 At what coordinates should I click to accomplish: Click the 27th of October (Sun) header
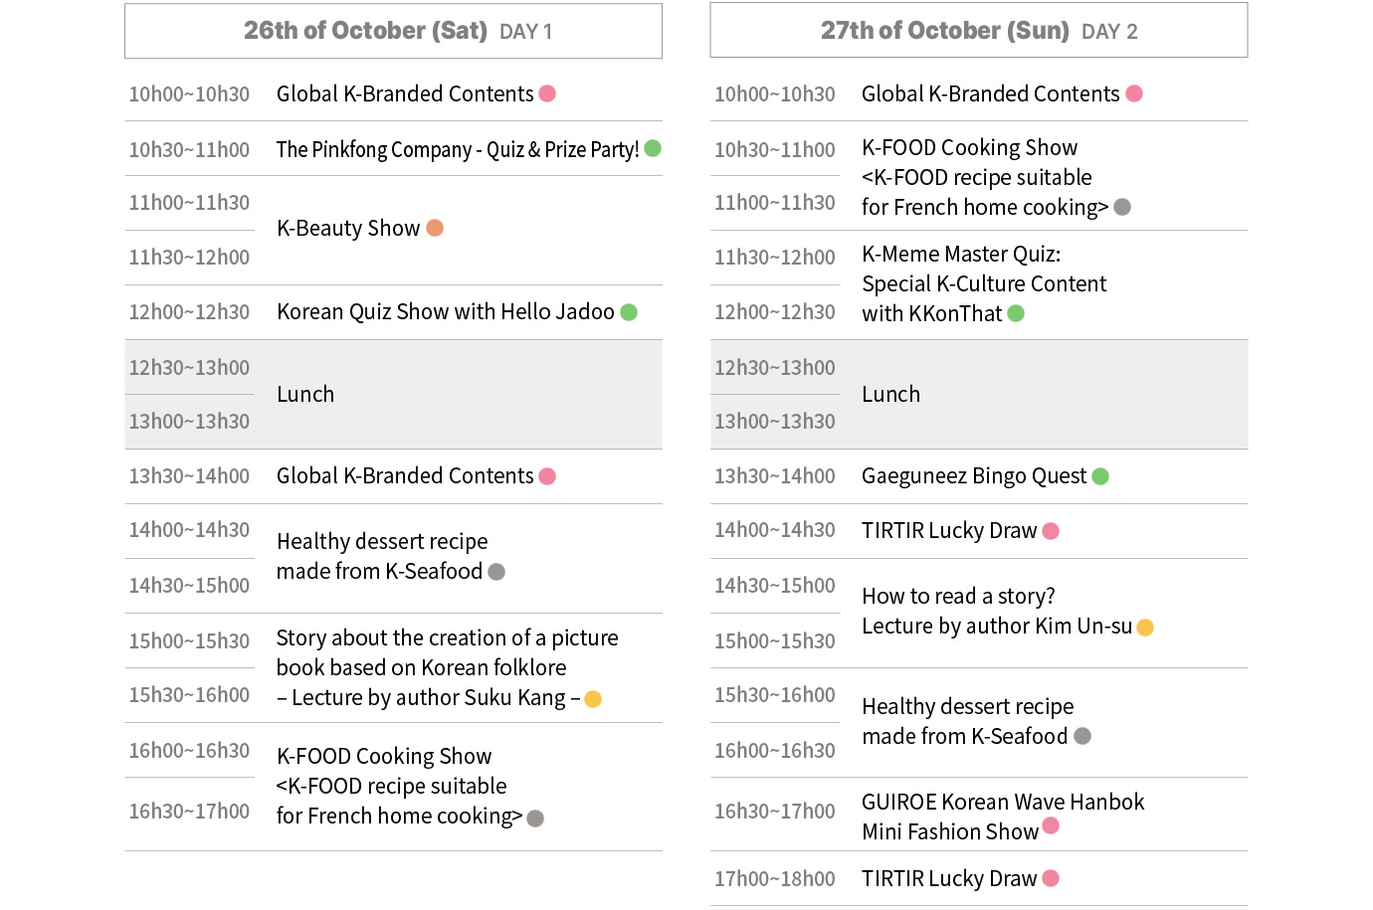coord(979,31)
